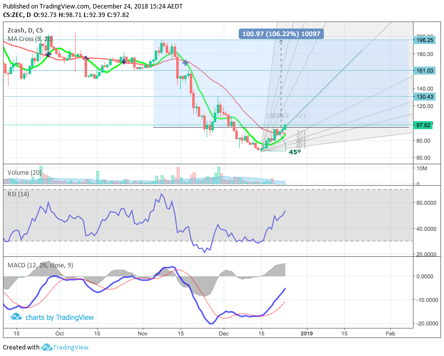Click the 'Dec' date axis label
The image size is (444, 356).
[224, 333]
